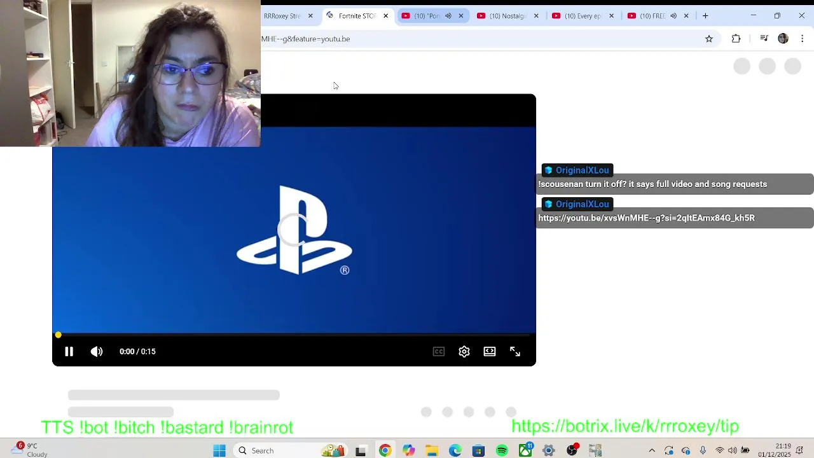814x458 pixels.
Task: Click the address bar URL text
Action: (x=306, y=39)
